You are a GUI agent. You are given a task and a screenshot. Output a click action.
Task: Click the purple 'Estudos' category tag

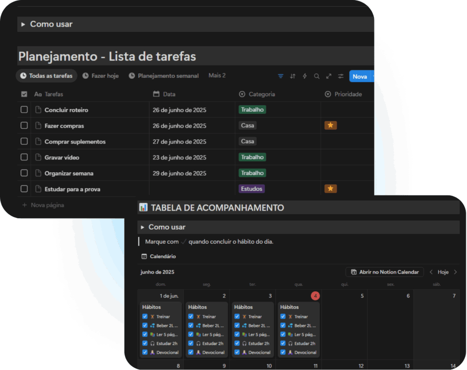coord(251,189)
